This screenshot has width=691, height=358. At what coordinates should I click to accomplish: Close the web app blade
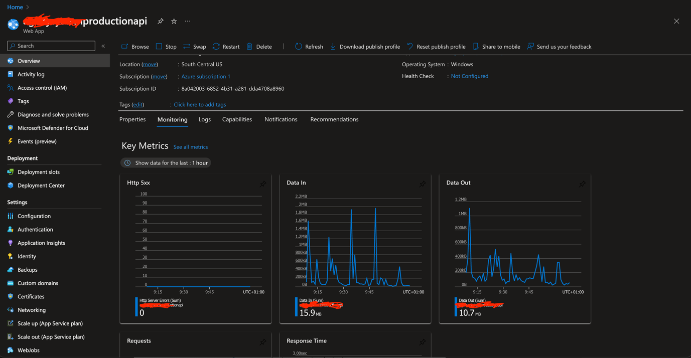pyautogui.click(x=676, y=22)
